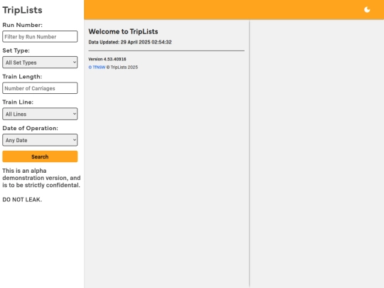Click the Run Number label
The width and height of the screenshot is (384, 288).
(22, 25)
